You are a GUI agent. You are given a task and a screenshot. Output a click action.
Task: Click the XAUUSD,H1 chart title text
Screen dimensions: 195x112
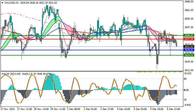coord(11,3)
